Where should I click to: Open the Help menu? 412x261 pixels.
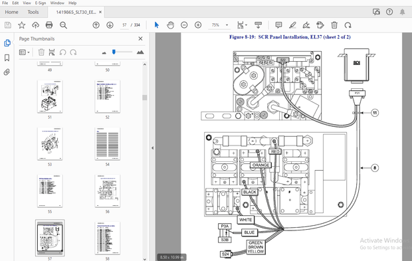72,3
